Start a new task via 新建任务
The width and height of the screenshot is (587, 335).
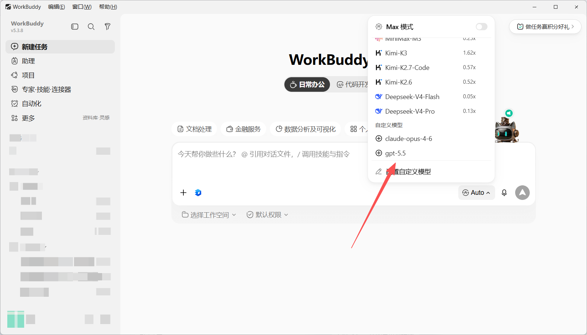pos(60,47)
